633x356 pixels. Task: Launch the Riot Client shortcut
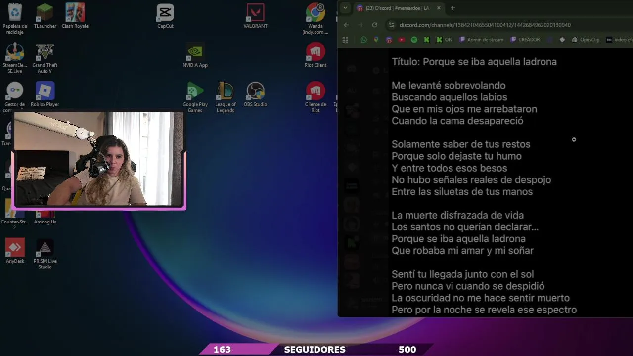pyautogui.click(x=316, y=55)
